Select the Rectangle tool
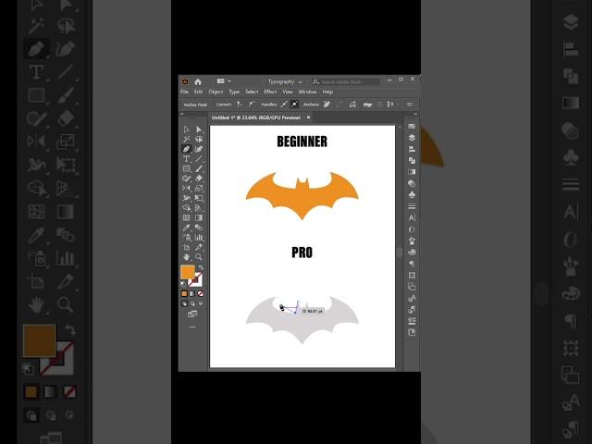 tap(187, 168)
